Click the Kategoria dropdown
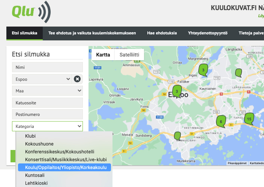This screenshot has width=264, height=187. point(47,126)
